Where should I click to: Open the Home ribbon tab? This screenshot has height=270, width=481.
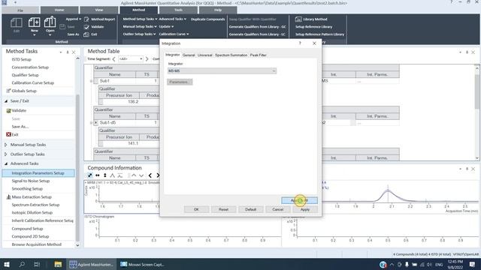[59, 10]
